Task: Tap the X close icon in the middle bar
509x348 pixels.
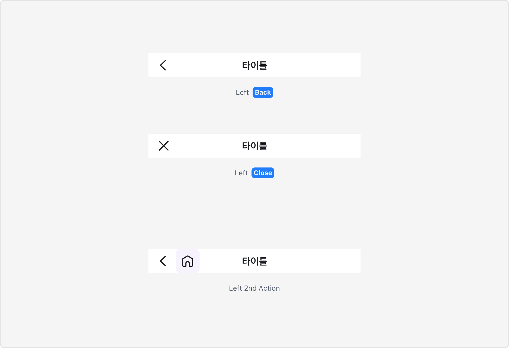Action: pos(163,146)
